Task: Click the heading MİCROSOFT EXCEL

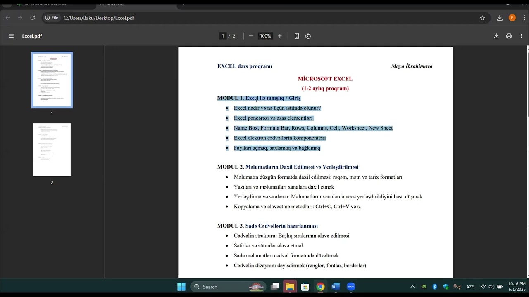Action: (x=325, y=79)
